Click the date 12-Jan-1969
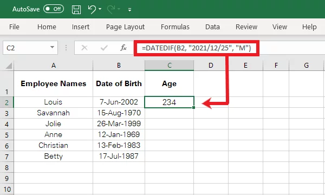This screenshot has width=325, height=195. click(x=119, y=135)
